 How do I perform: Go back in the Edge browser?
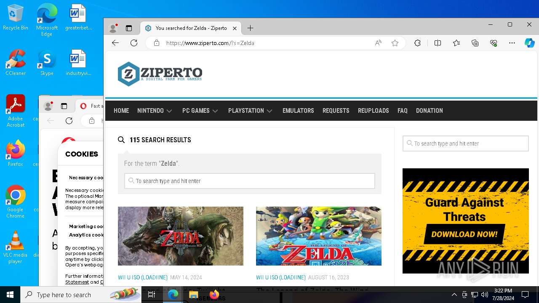point(115,43)
